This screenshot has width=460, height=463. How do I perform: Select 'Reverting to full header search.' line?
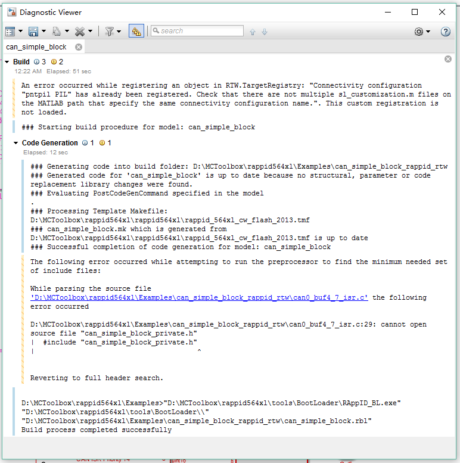(97, 378)
